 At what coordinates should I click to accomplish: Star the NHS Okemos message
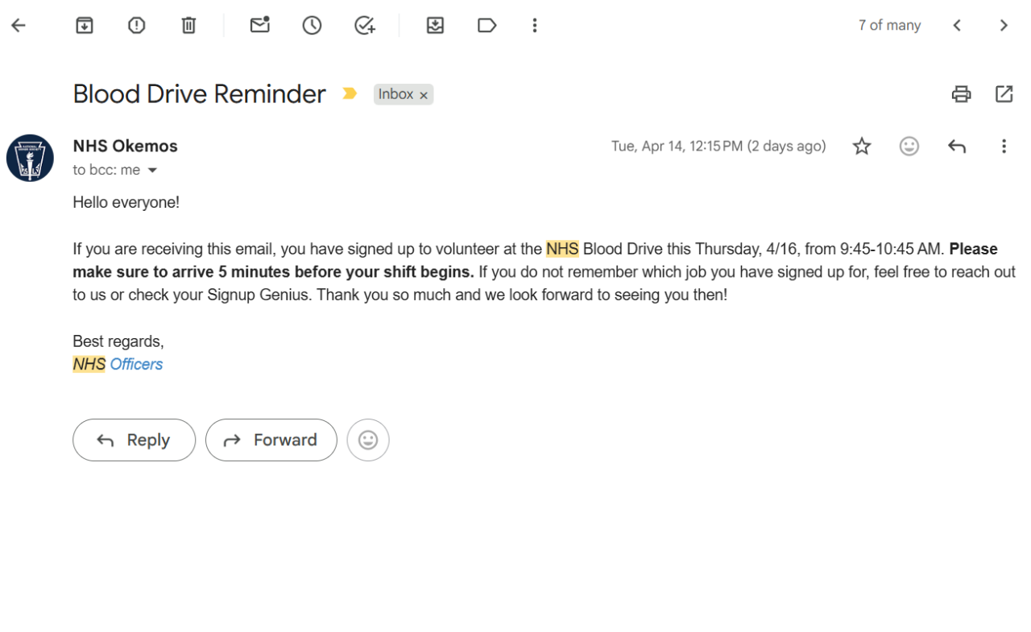point(862,147)
